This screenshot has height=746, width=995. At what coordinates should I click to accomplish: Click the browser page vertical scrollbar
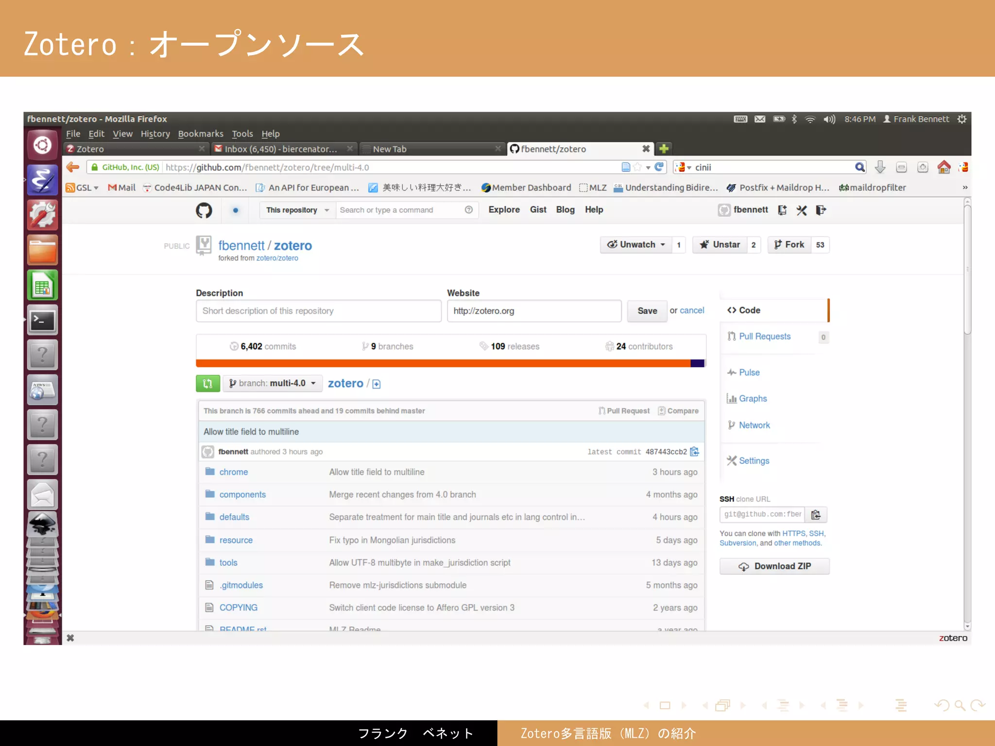pos(967,270)
